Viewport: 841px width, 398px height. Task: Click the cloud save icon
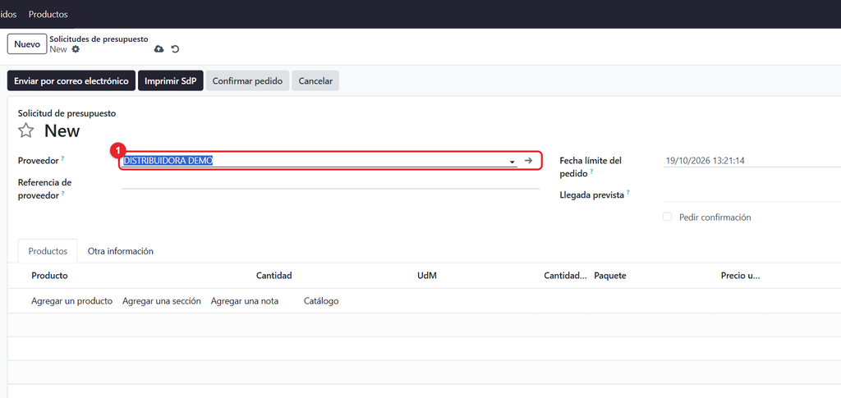pos(159,49)
